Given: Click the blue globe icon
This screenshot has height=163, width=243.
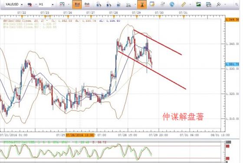Looking at the screenshot, I should 172,4.
